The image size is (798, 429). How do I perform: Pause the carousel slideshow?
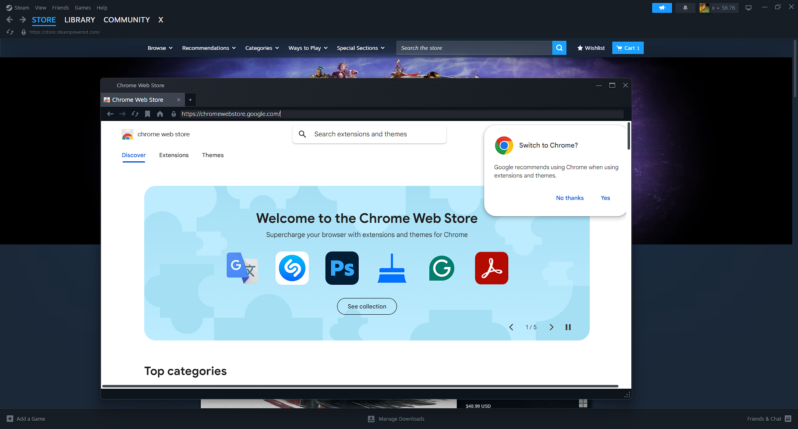click(x=568, y=327)
